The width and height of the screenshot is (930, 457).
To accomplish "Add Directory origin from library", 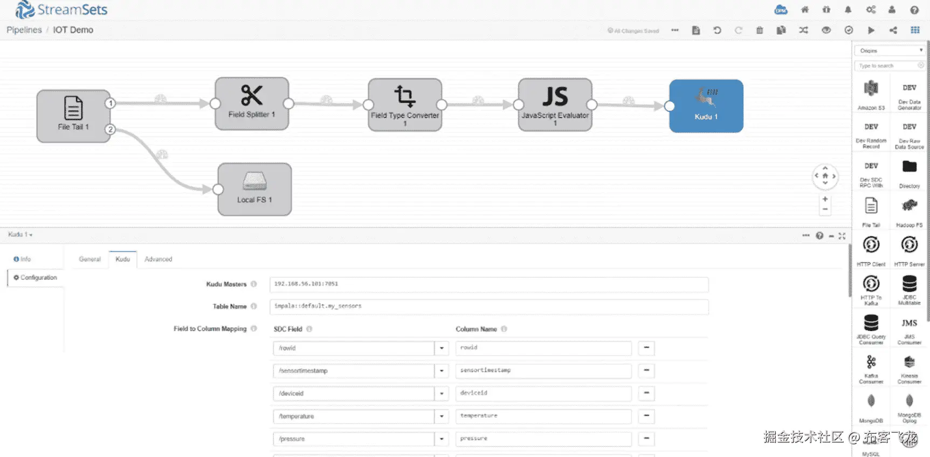I will (909, 173).
